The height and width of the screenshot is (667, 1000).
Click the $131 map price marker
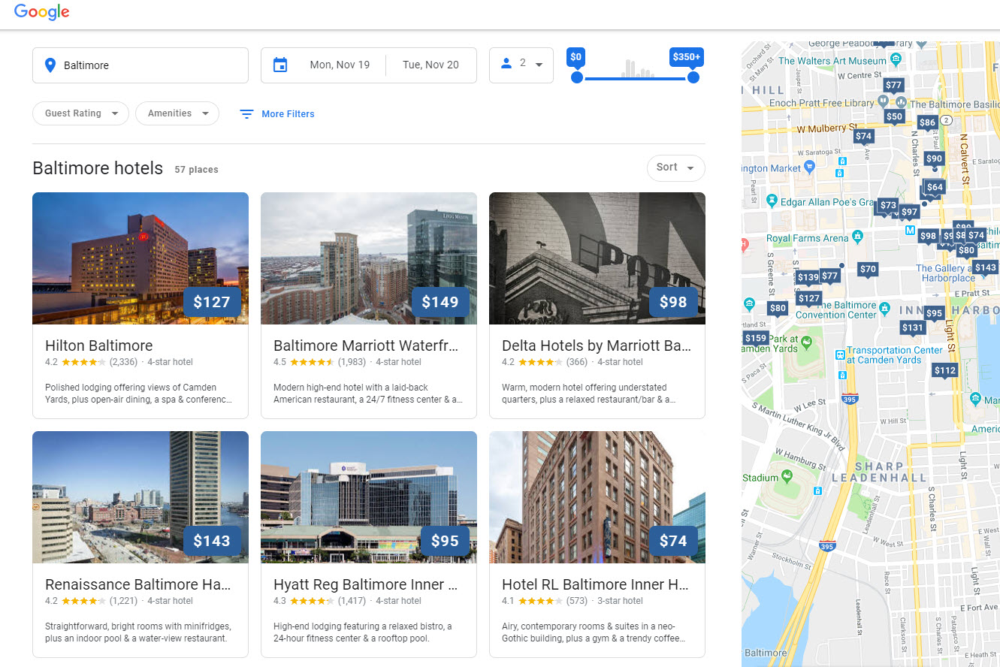click(912, 327)
